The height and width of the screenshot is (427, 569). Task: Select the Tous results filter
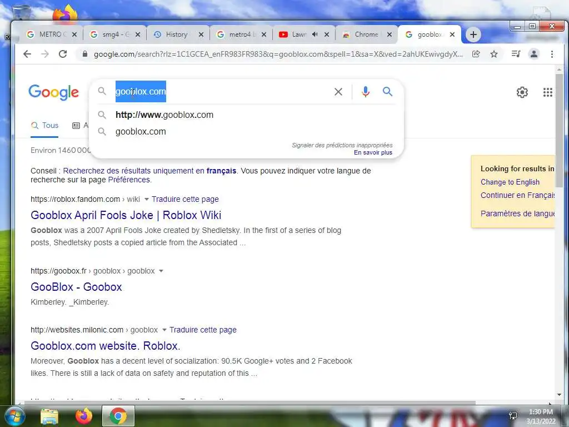coord(44,126)
